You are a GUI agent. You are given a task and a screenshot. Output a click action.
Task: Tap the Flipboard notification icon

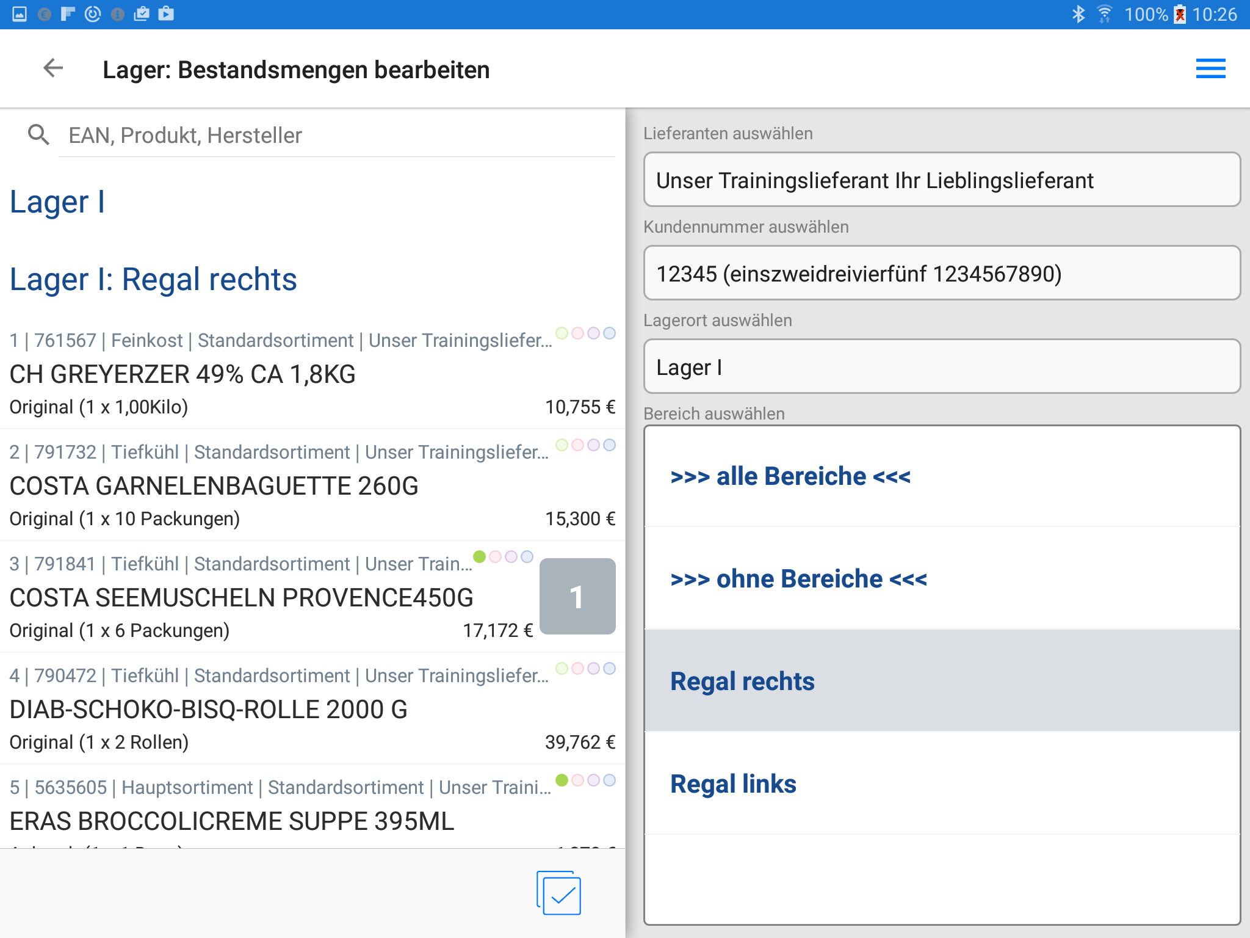(x=68, y=13)
